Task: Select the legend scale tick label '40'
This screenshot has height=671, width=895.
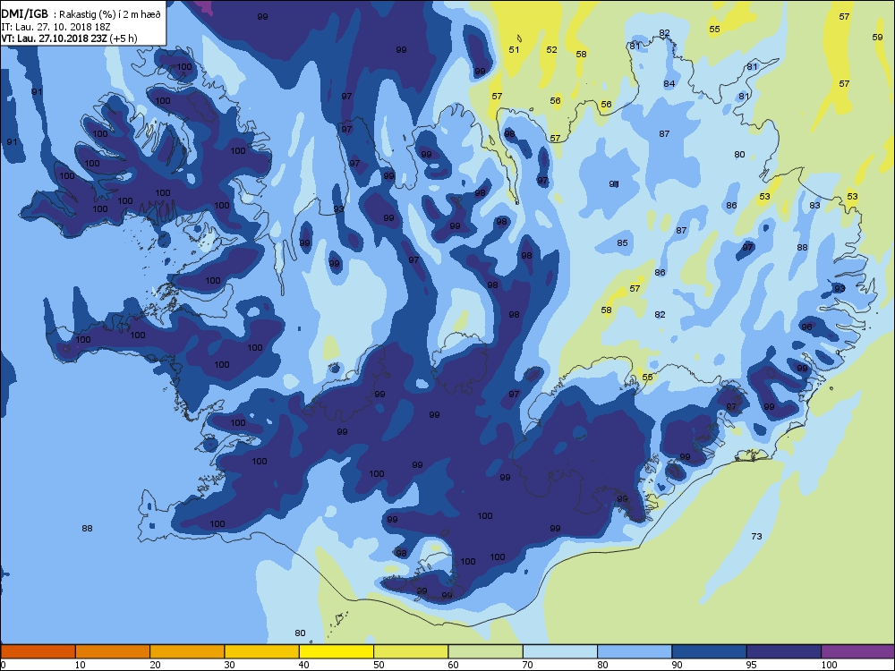Action: tap(304, 665)
